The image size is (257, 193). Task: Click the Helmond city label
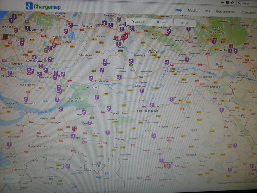tap(191, 155)
